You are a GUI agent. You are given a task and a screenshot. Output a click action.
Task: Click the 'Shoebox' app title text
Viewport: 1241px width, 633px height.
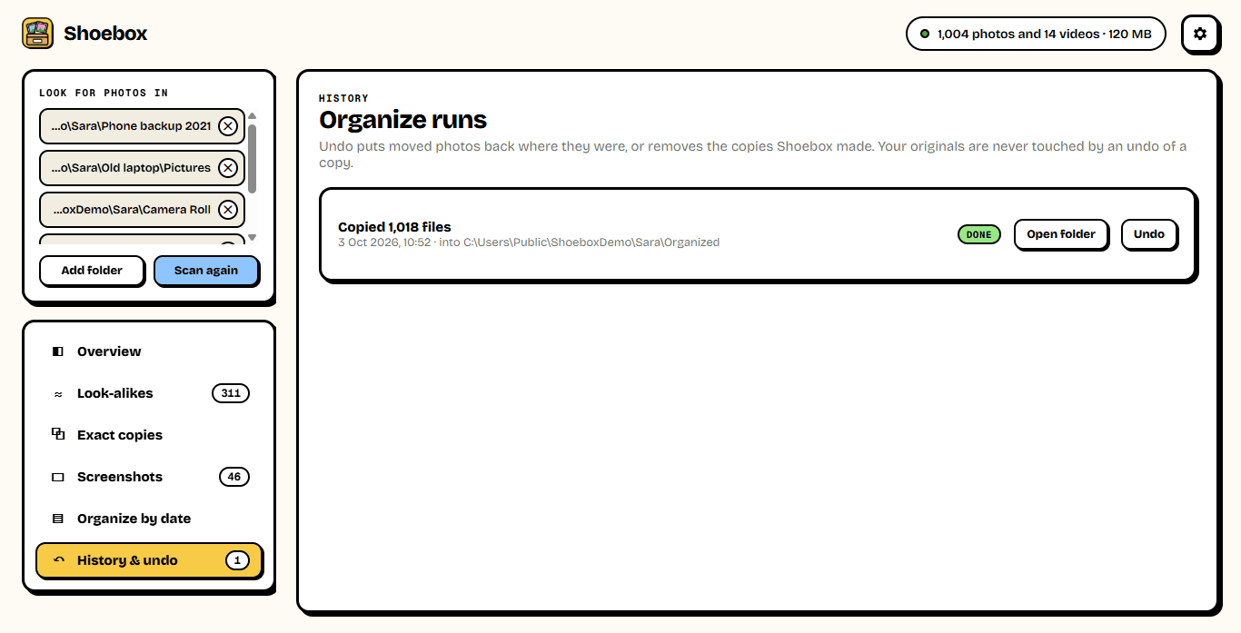(105, 34)
